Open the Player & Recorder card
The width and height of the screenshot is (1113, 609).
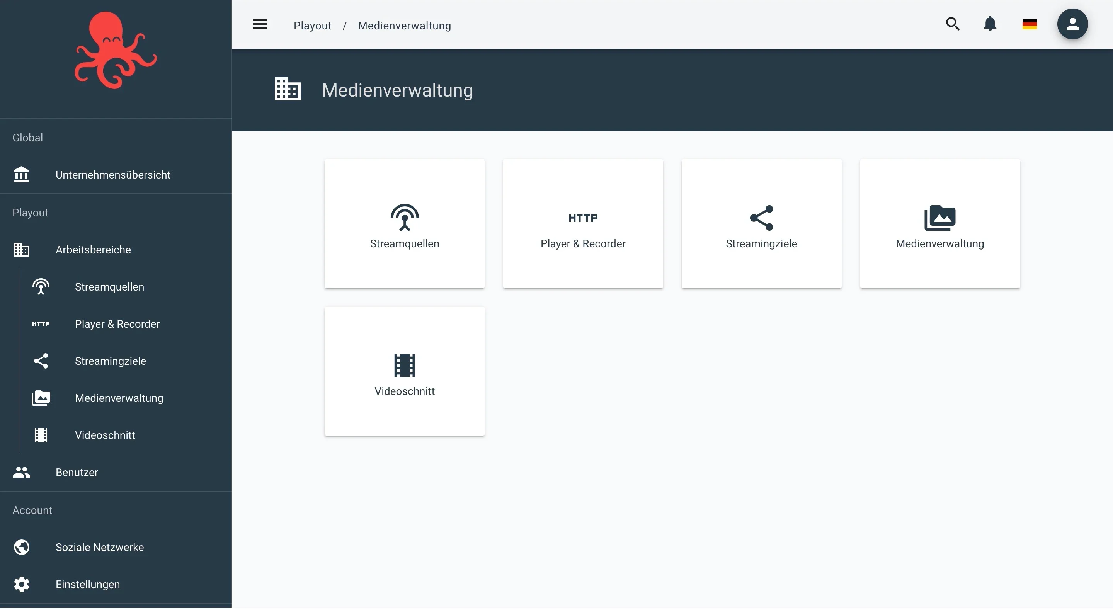click(x=582, y=224)
